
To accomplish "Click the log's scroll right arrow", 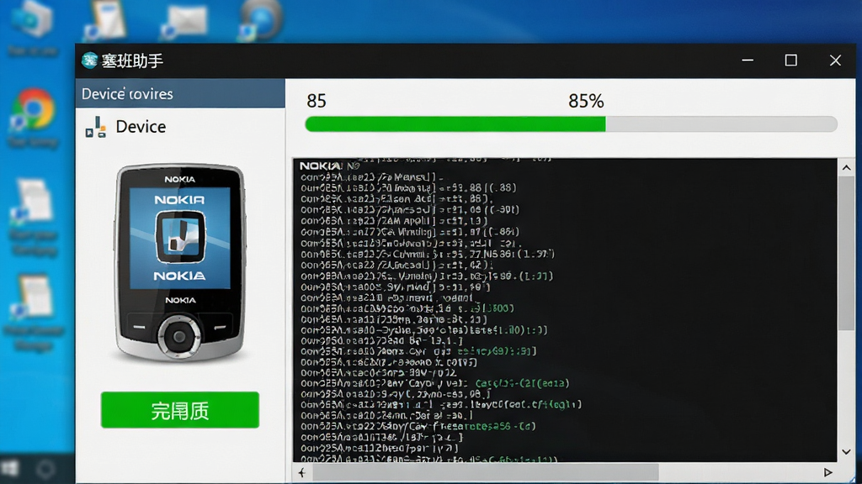I will [828, 472].
